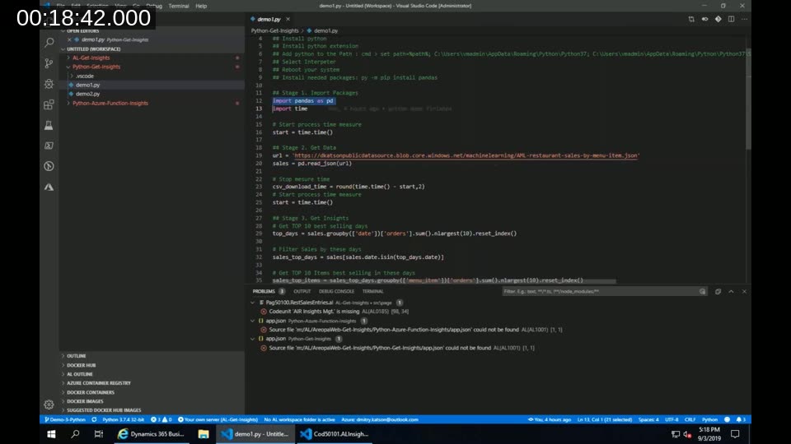The width and height of the screenshot is (791, 444).
Task: Open the Docker view icon
Action: (49, 166)
